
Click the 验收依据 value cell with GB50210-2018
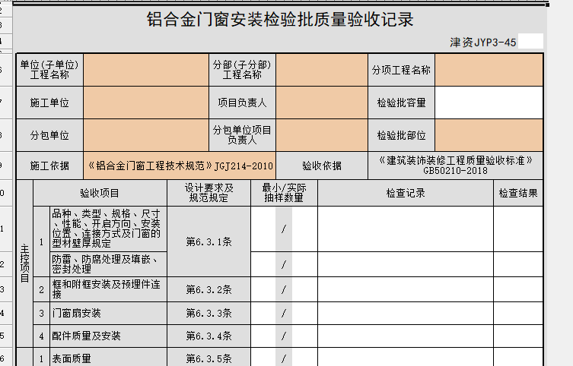point(455,166)
